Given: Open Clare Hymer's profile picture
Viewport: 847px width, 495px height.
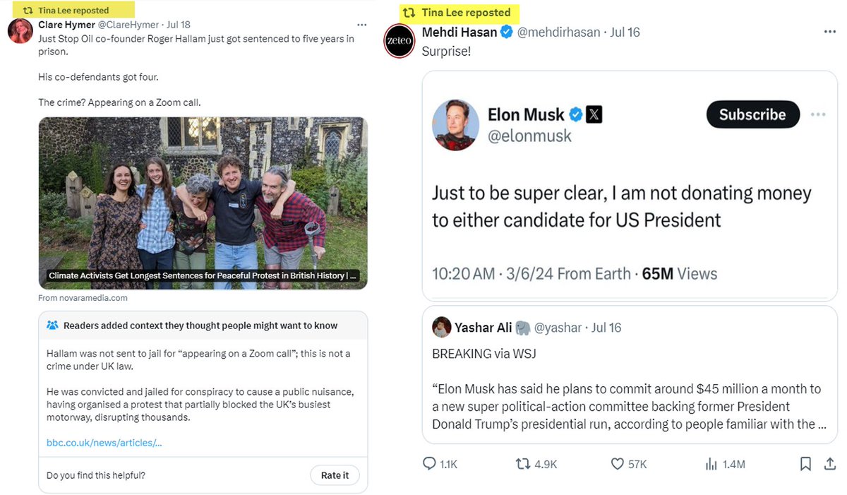Looking at the screenshot, I should pyautogui.click(x=19, y=31).
